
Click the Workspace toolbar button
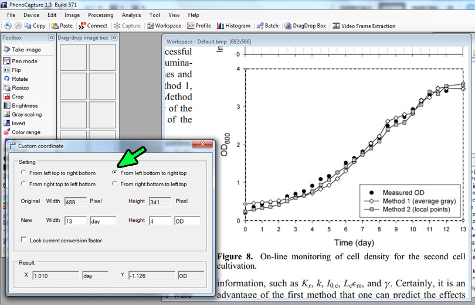(164, 26)
